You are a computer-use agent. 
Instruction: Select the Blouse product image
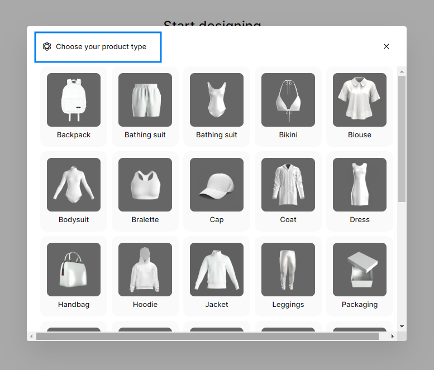point(360,100)
